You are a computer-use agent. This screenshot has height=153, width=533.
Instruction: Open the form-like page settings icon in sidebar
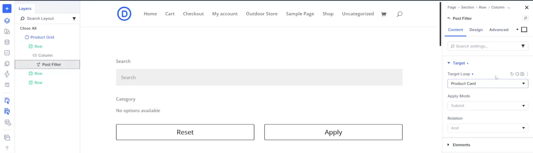(7, 53)
